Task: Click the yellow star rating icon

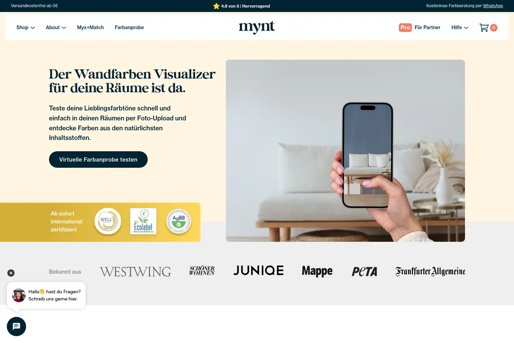Action: coord(216,6)
